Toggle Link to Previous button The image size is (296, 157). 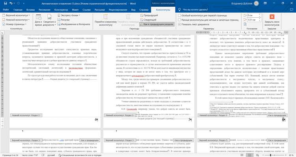tap(157, 24)
